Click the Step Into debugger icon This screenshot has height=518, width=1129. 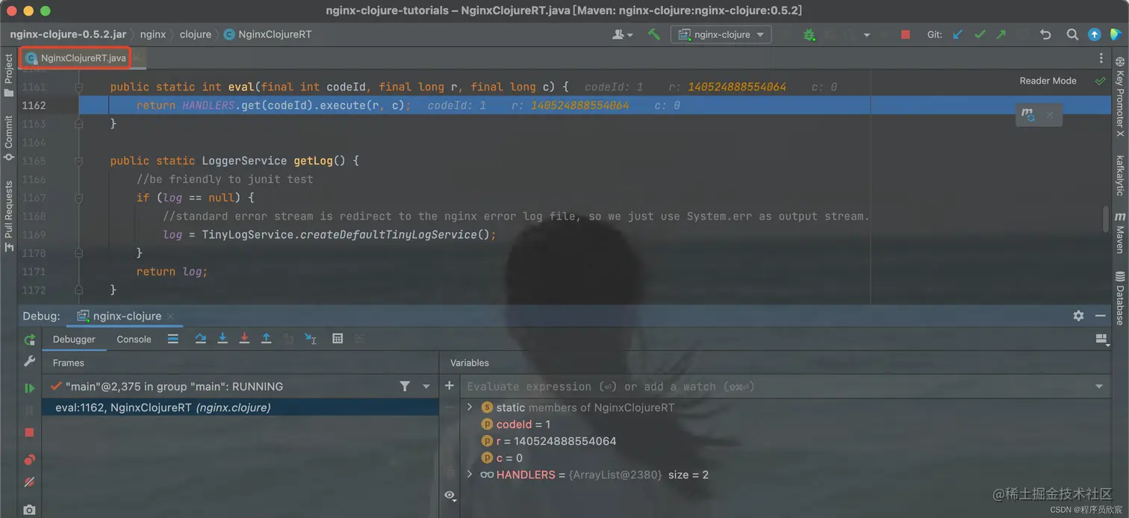click(223, 339)
